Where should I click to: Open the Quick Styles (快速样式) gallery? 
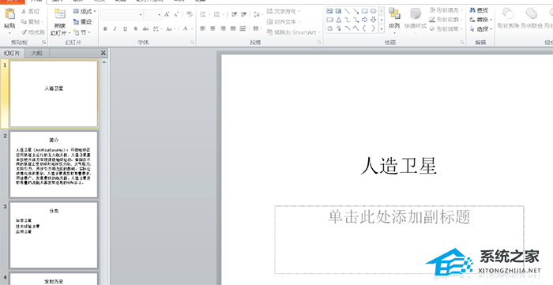416,21
